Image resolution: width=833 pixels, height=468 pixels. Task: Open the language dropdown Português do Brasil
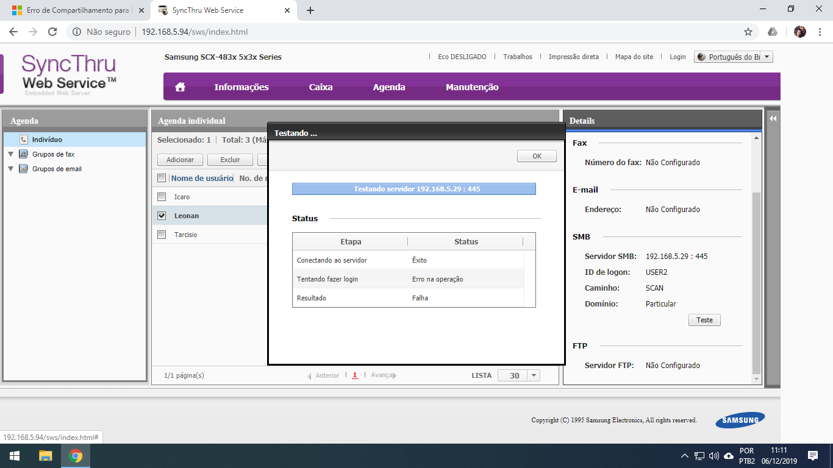point(734,57)
